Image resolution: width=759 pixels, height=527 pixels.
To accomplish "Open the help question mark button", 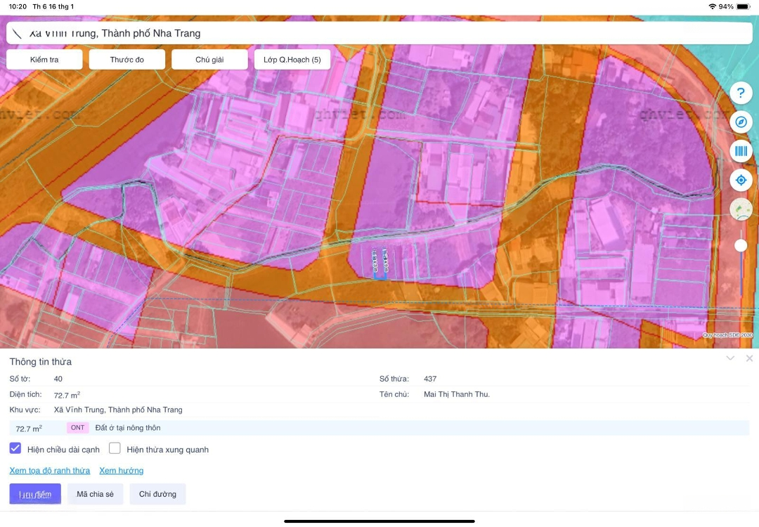I will pos(741,93).
